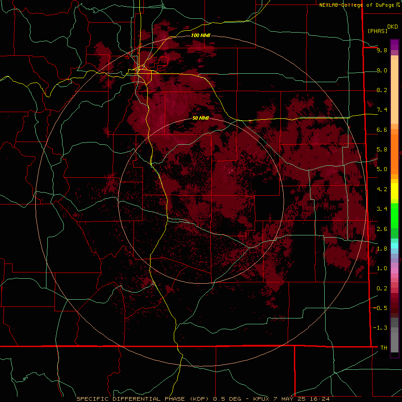Click the bright green segment of the color bar
The image size is (402, 402).
click(394, 215)
